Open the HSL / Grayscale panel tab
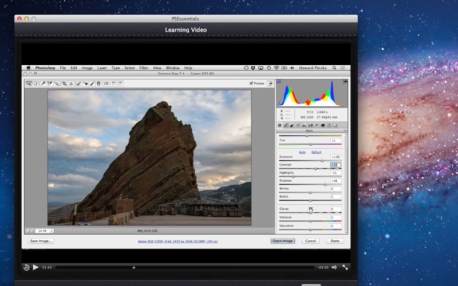The width and height of the screenshot is (458, 286). [298, 125]
